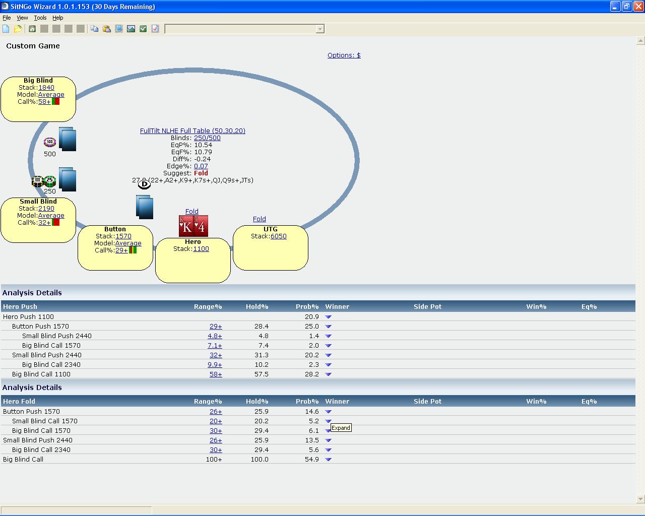Image resolution: width=645 pixels, height=516 pixels.
Task: Click the New file toolbar icon
Action: click(x=6, y=29)
